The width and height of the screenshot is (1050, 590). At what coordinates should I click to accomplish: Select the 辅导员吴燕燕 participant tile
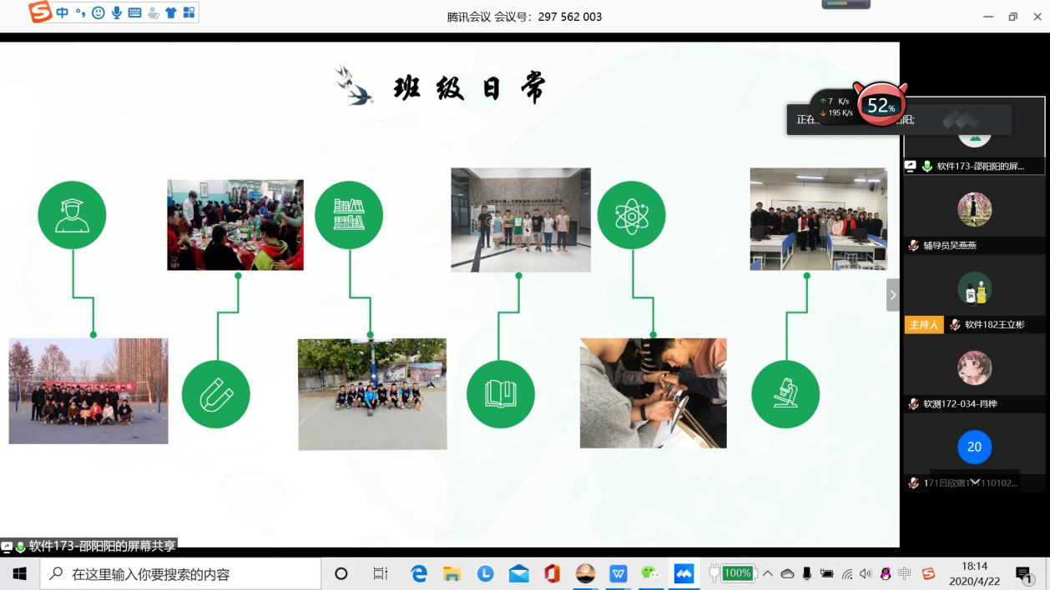[x=974, y=216]
